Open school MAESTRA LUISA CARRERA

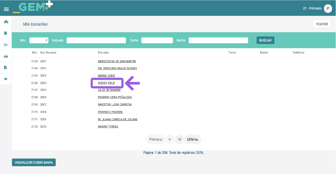coord(115,105)
